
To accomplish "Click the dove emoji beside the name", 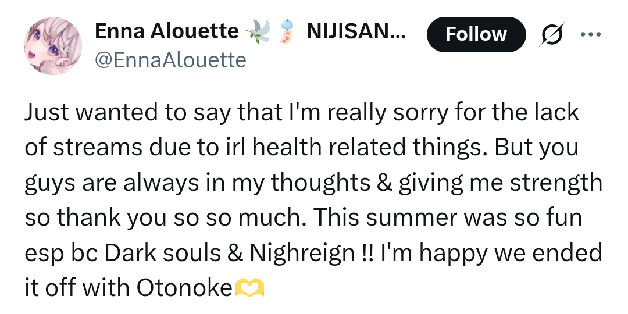I will coord(258,32).
